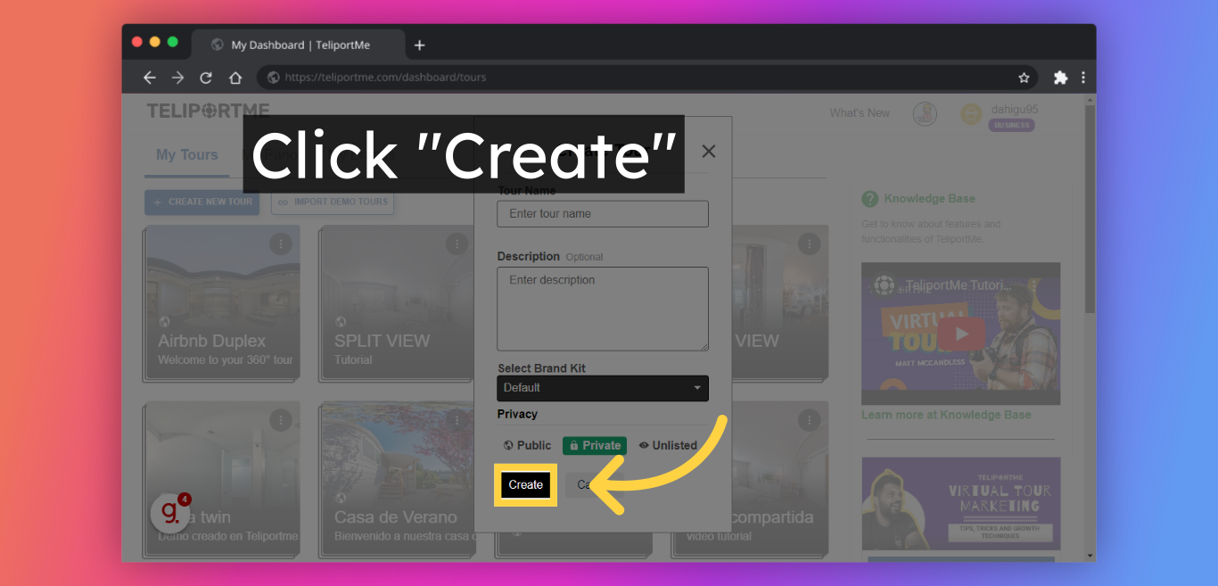Focus the Tour Name input field
The image size is (1218, 586).
(x=603, y=214)
